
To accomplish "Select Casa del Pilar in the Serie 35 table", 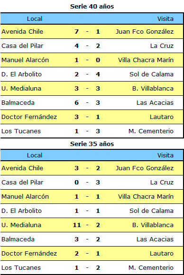I will click(x=22, y=183).
